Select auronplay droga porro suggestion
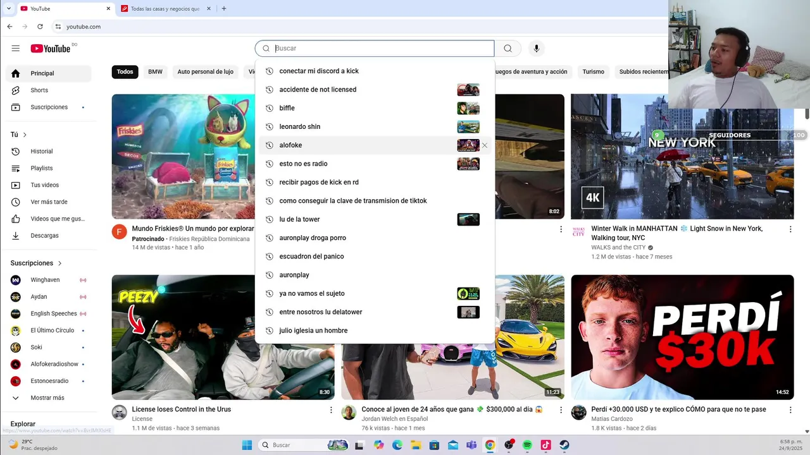 point(375,238)
